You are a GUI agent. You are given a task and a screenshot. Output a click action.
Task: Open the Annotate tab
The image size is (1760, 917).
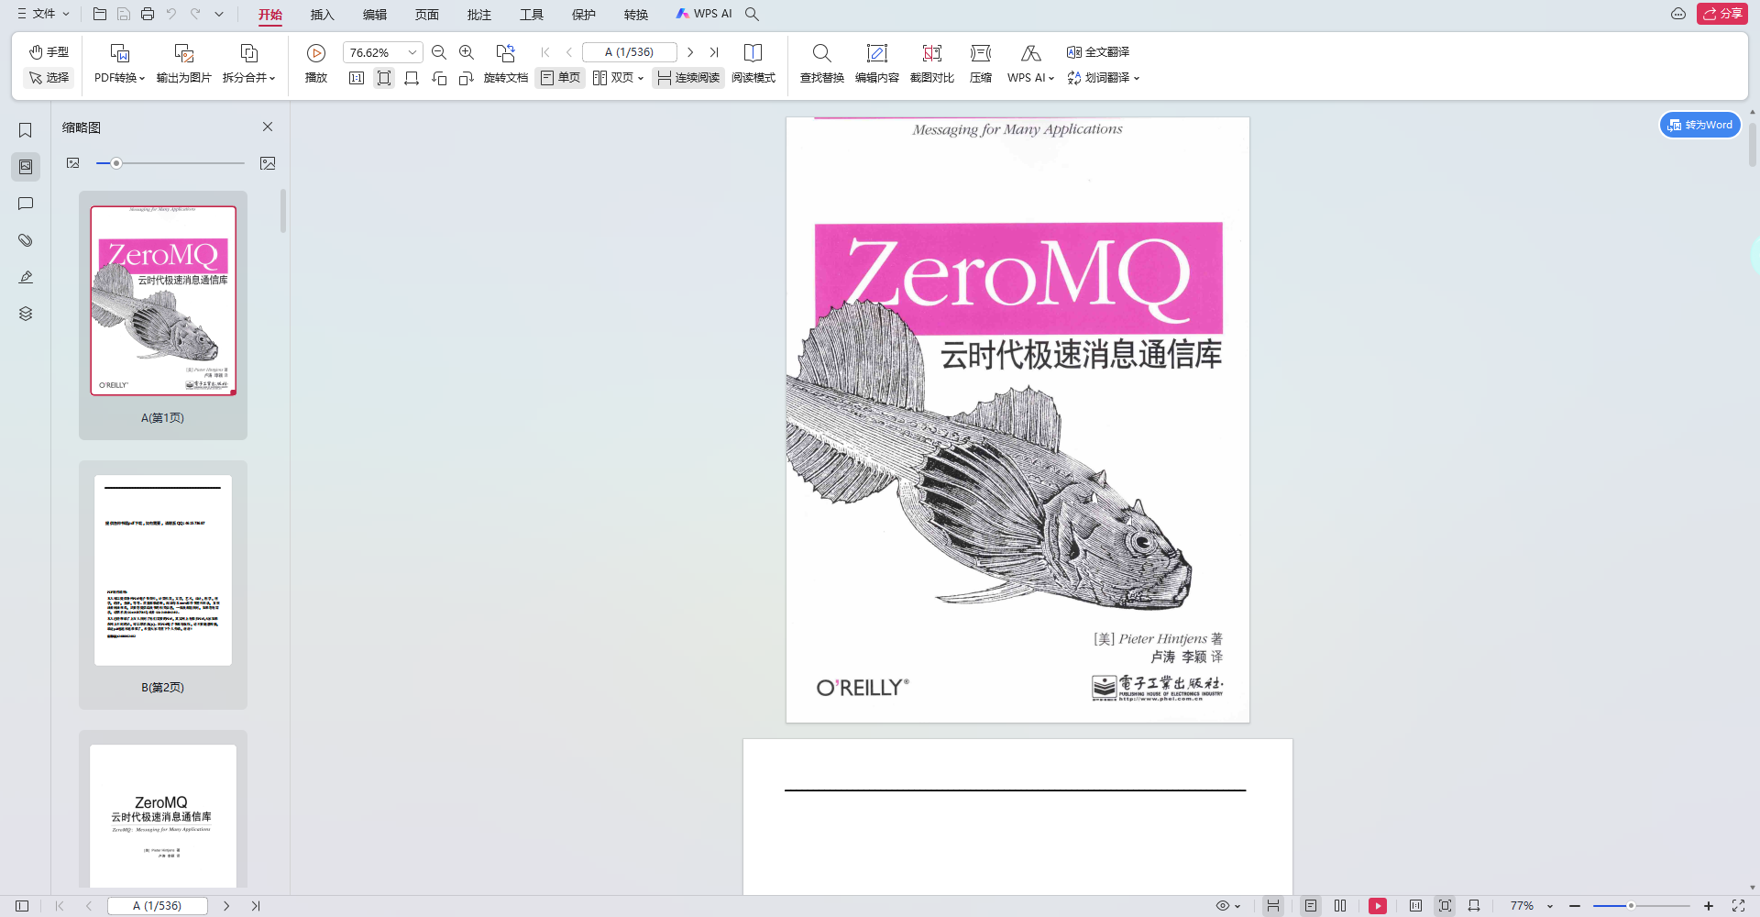[478, 15]
